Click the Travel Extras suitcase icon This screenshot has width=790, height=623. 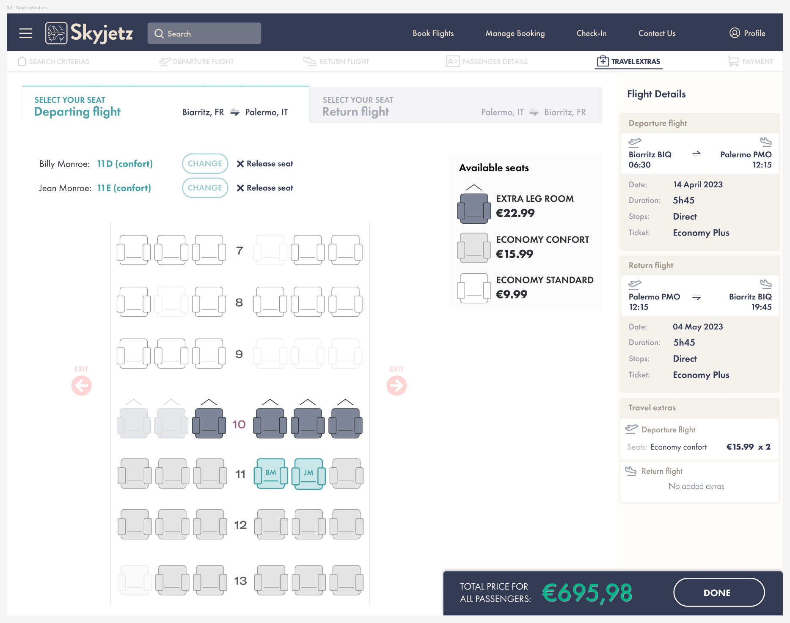tap(603, 61)
